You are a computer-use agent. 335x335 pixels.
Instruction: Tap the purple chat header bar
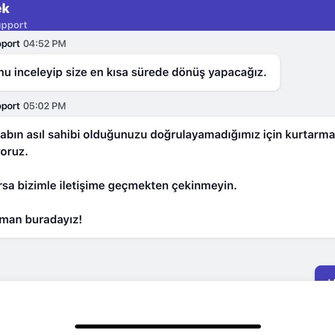tap(174, 15)
